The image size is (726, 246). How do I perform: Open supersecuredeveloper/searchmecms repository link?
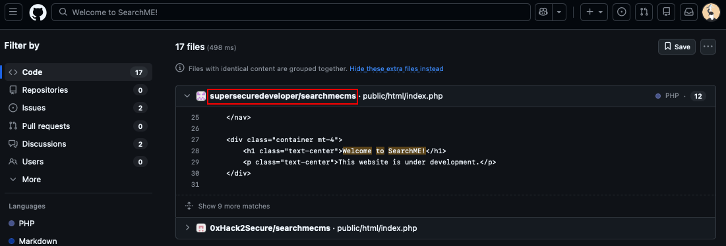tap(283, 96)
